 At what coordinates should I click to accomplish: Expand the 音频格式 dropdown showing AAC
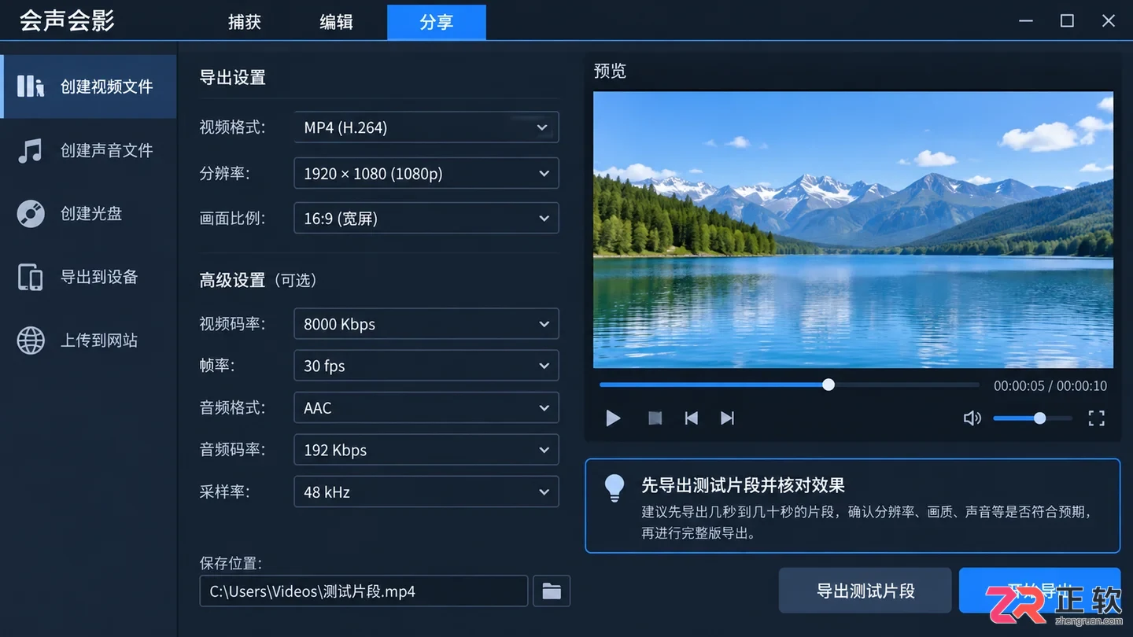click(x=426, y=408)
